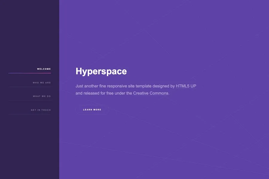This screenshot has width=269, height=179.
Task: Go to the Who We Are section
Action: (42, 83)
